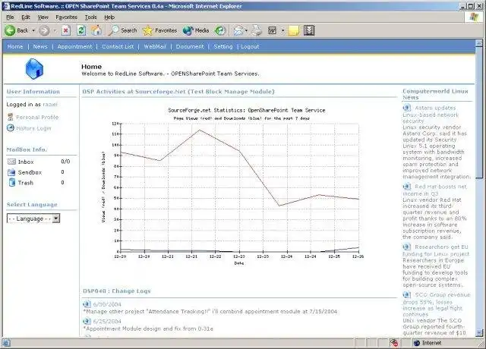Open the Favorites star button
Viewport: 486px width, 349px height.
[159, 30]
